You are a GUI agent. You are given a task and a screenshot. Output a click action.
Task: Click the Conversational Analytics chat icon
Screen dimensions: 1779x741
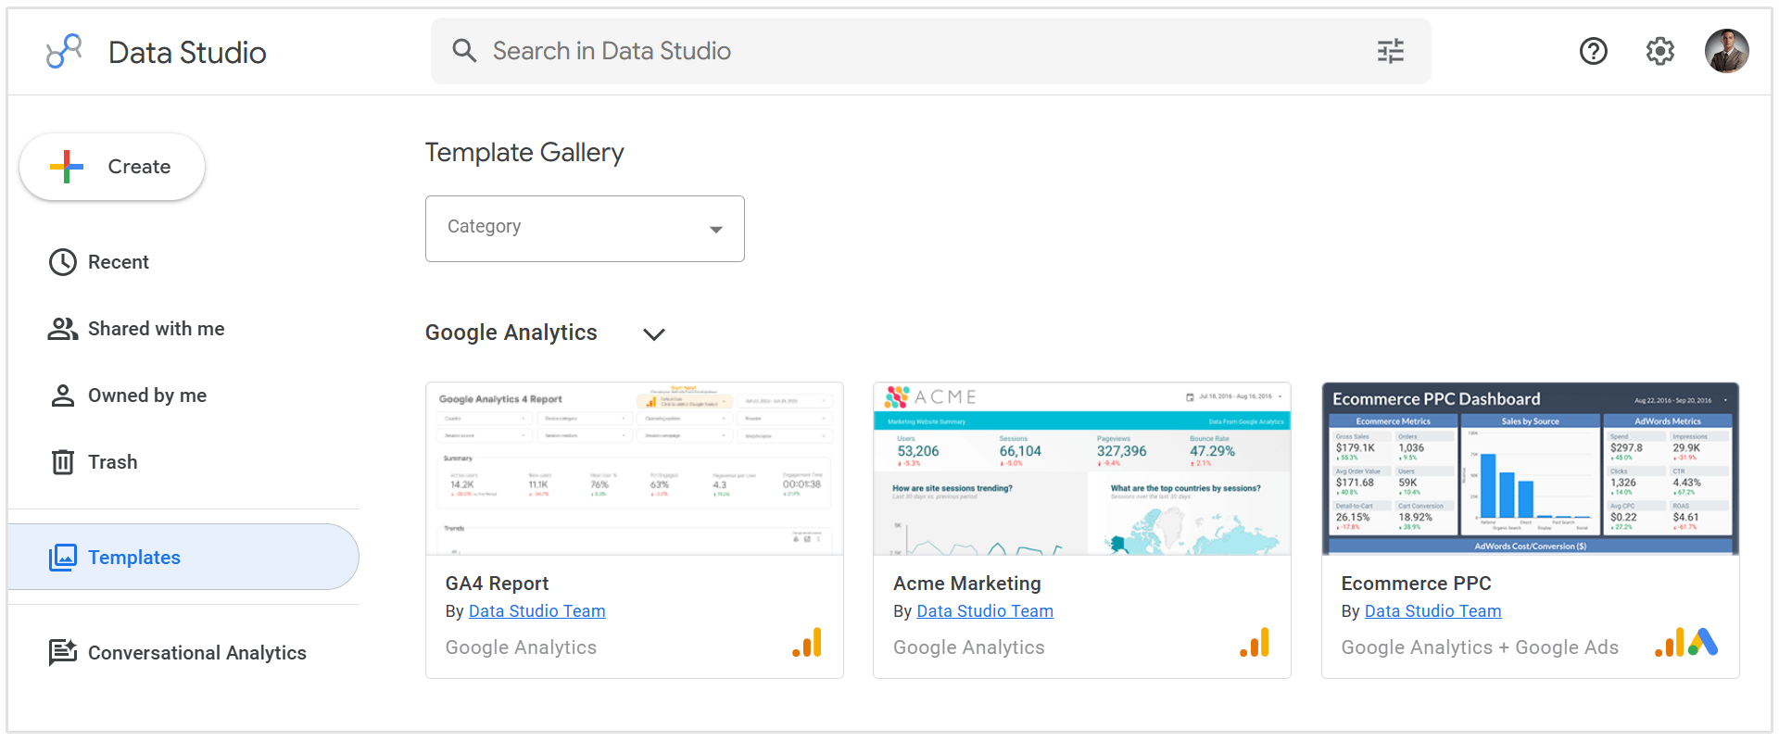click(63, 653)
